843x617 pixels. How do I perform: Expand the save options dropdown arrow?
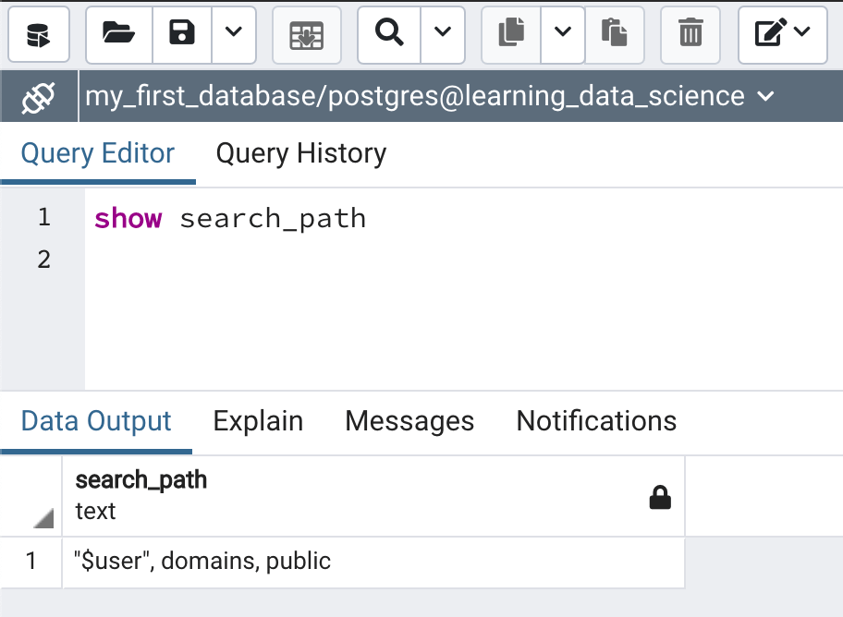click(234, 34)
